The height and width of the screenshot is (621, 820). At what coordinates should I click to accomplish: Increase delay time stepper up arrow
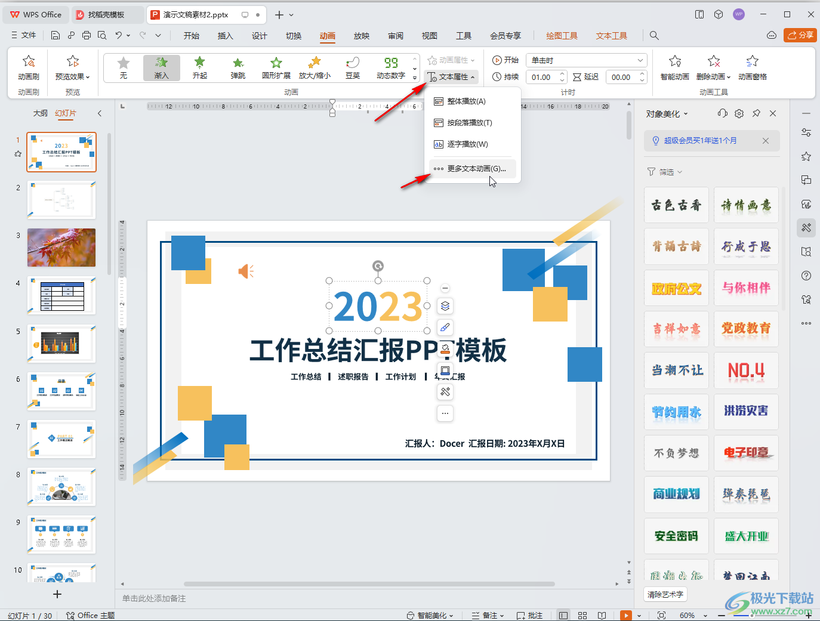[x=642, y=74]
